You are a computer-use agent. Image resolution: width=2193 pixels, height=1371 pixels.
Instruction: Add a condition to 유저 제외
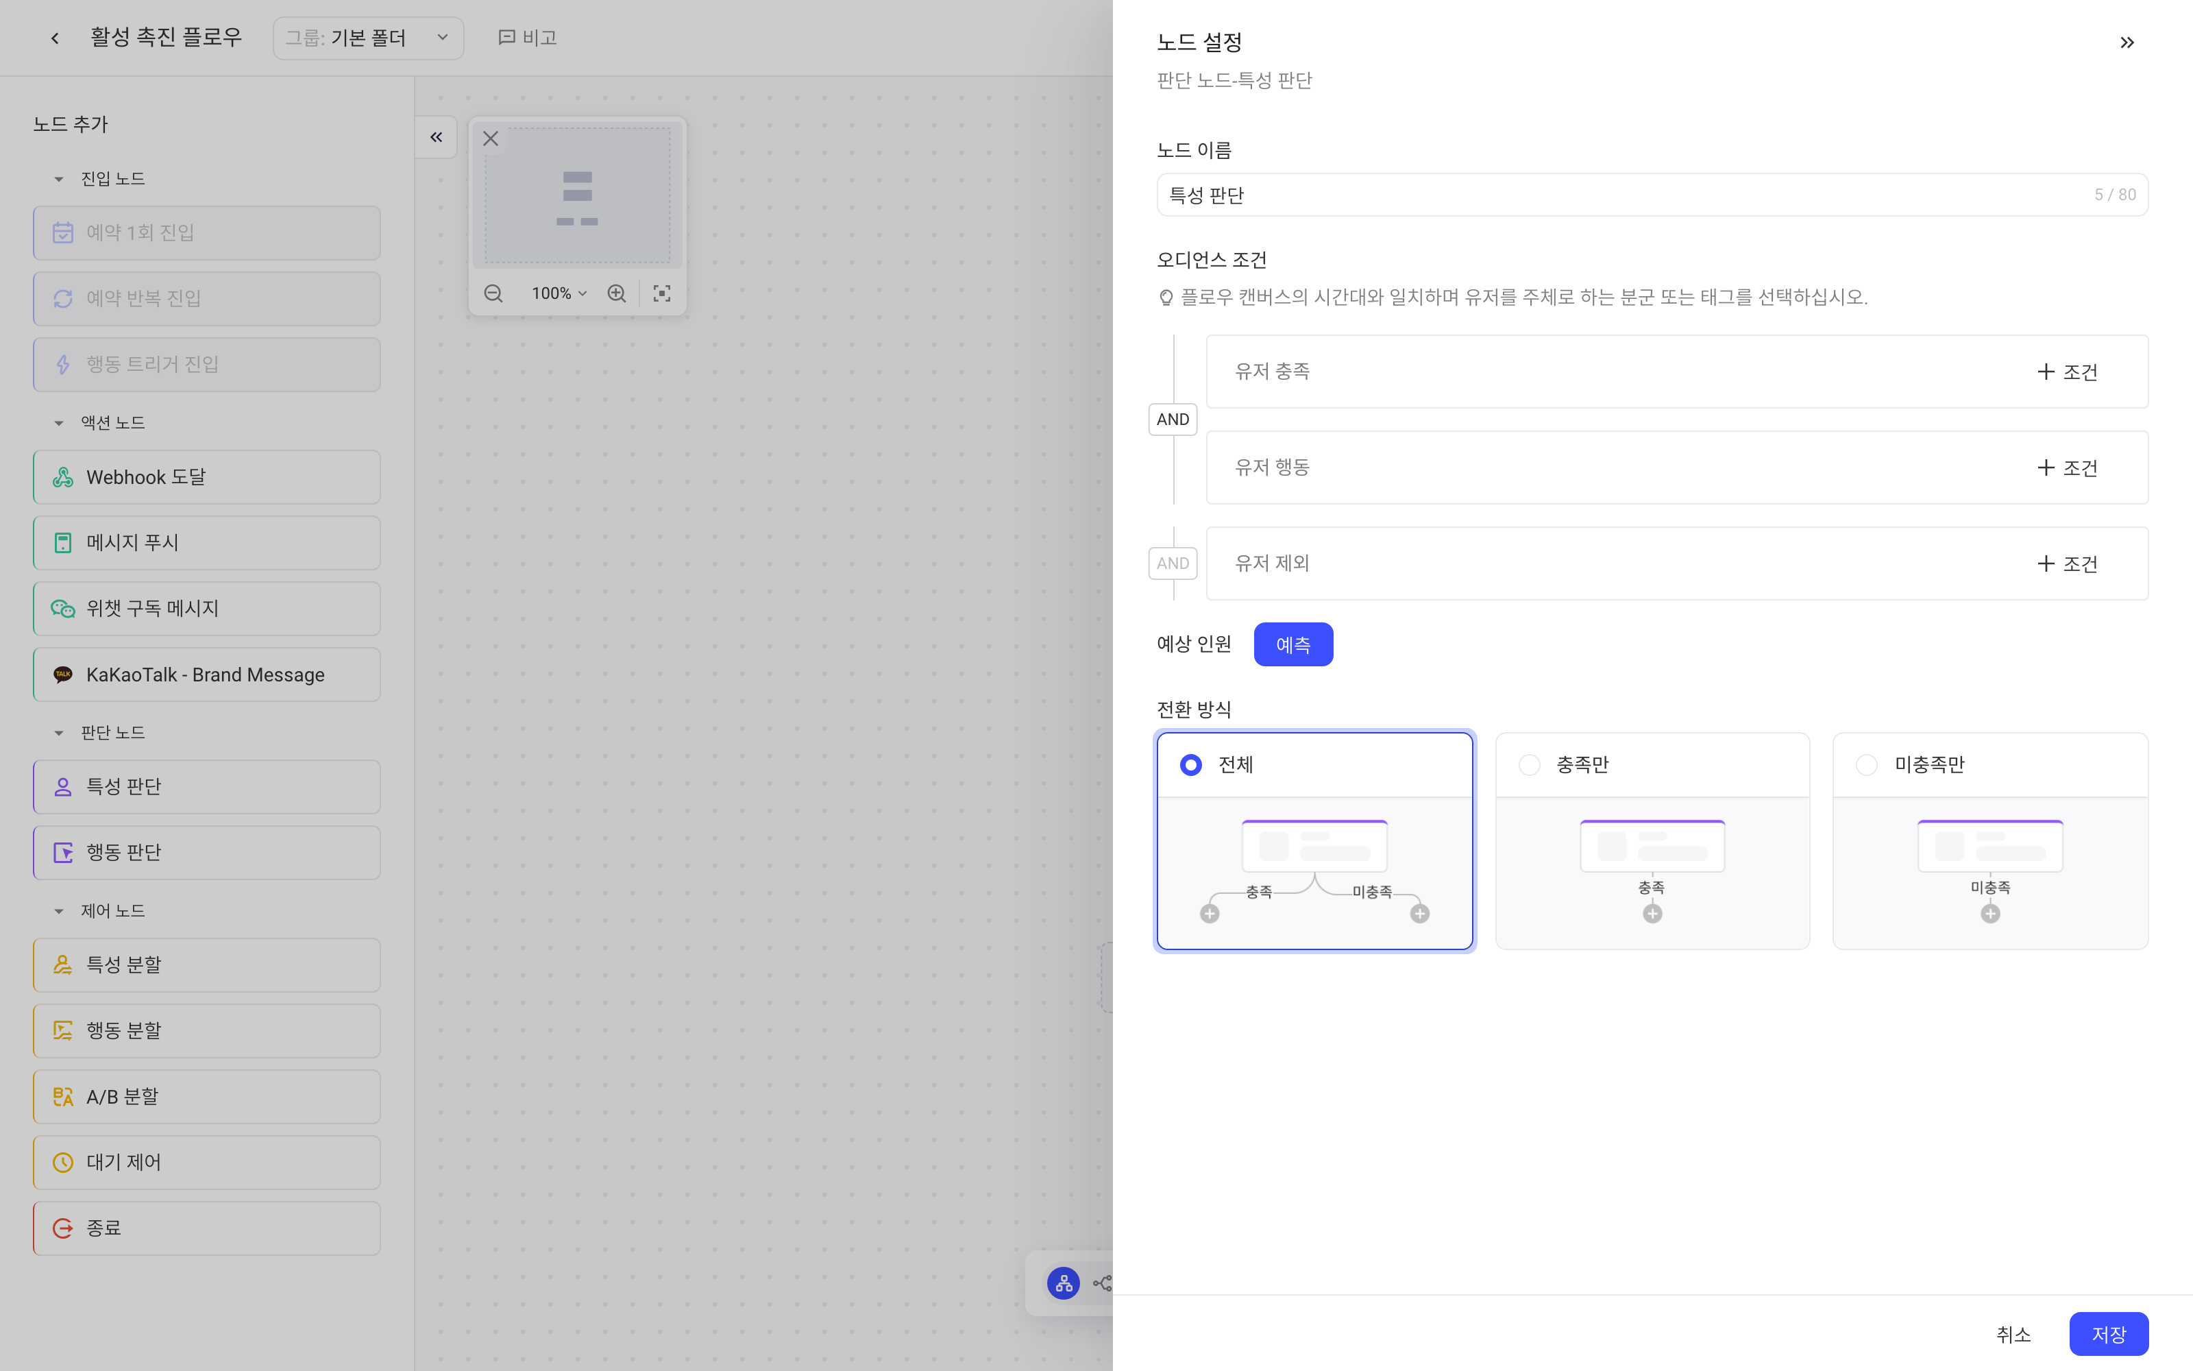click(x=2067, y=564)
